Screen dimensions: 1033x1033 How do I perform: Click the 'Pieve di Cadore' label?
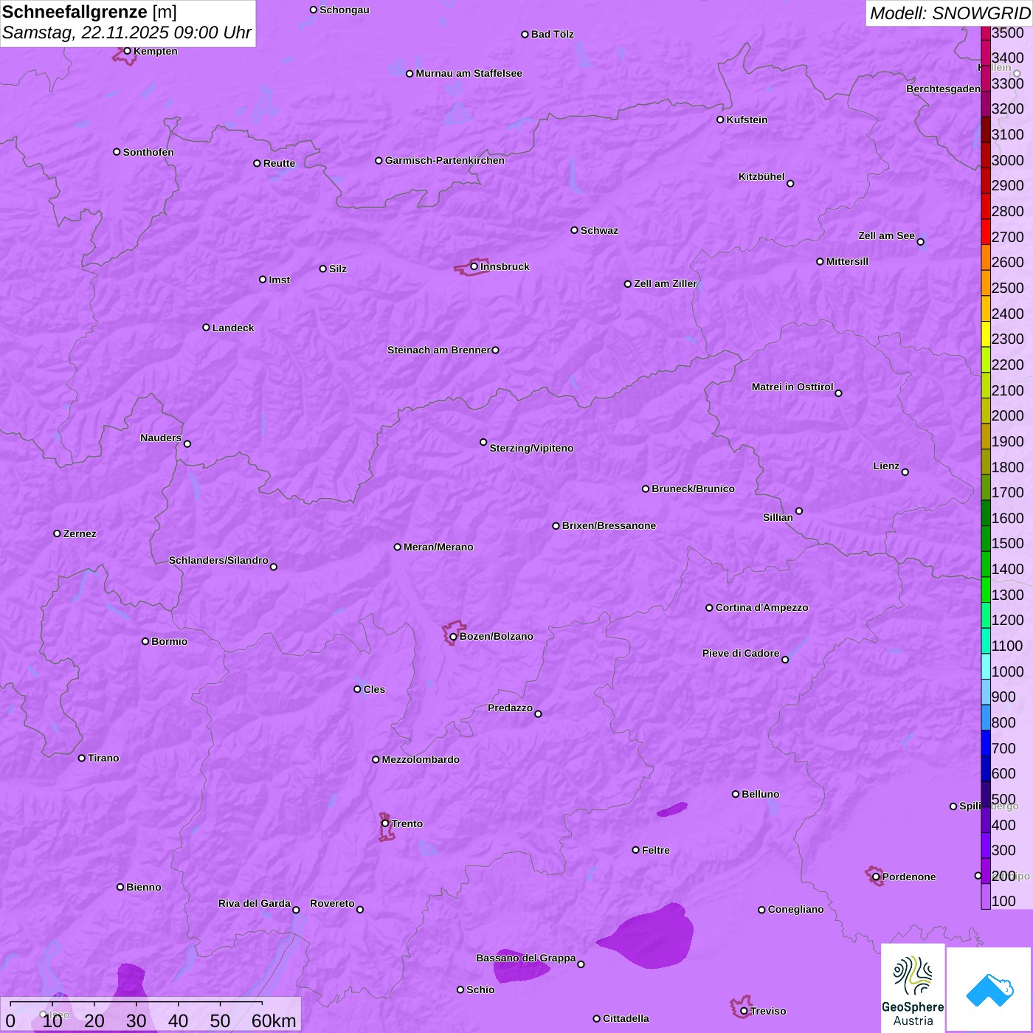pyautogui.click(x=741, y=653)
